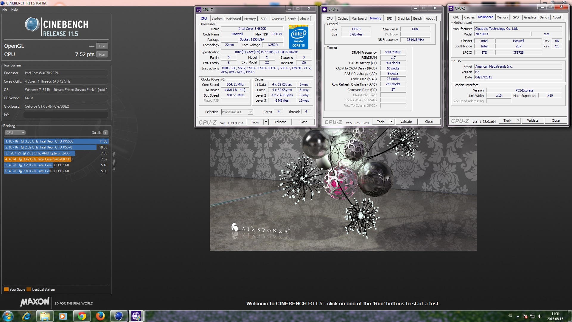Switch to Graphics tab in Mainboard CPU-Z window
Image resolution: width=572 pixels, height=322 pixels.
(530, 17)
